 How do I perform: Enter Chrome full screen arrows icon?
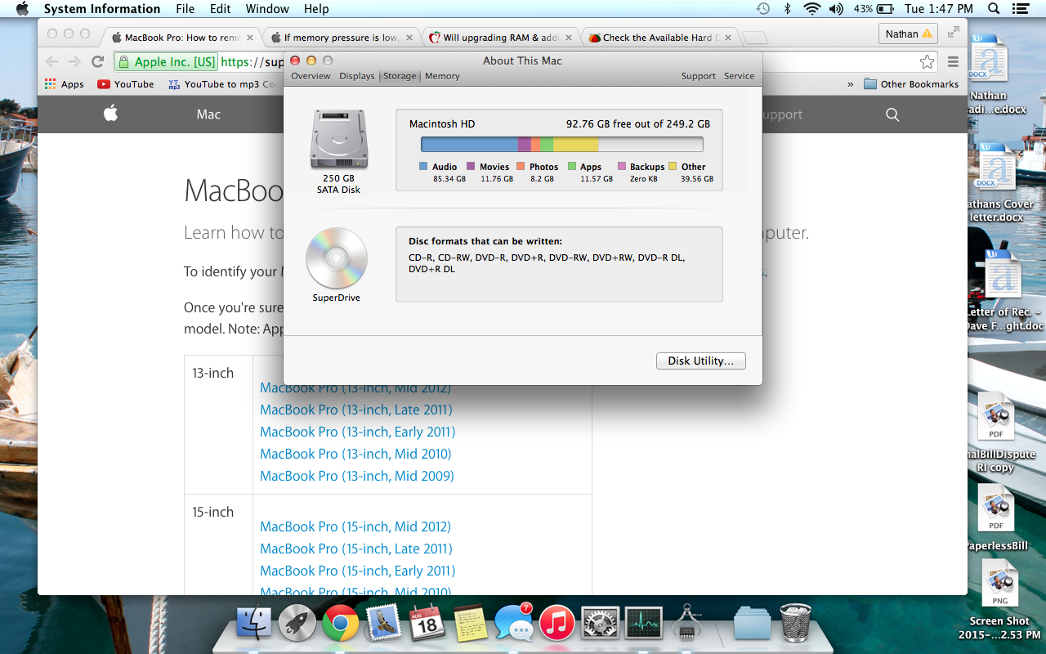click(953, 33)
